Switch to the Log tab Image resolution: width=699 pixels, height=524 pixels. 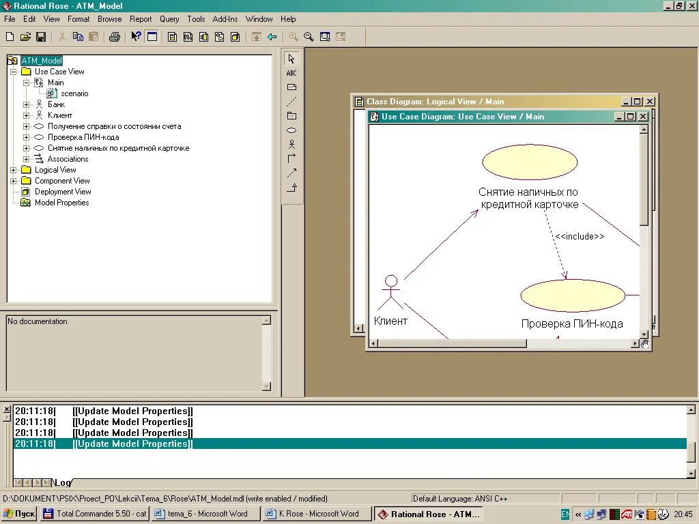63,482
